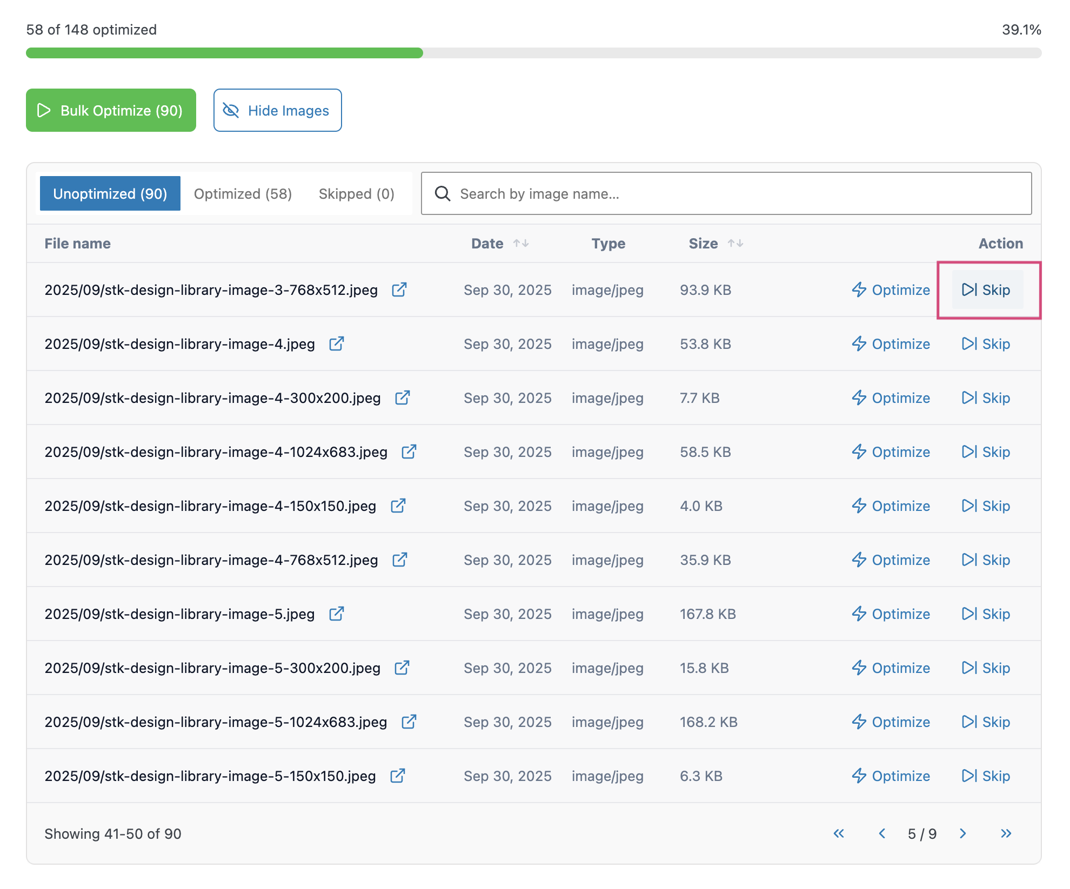The width and height of the screenshot is (1070, 889).
Task: Go to previous page arrow
Action: pos(882,833)
